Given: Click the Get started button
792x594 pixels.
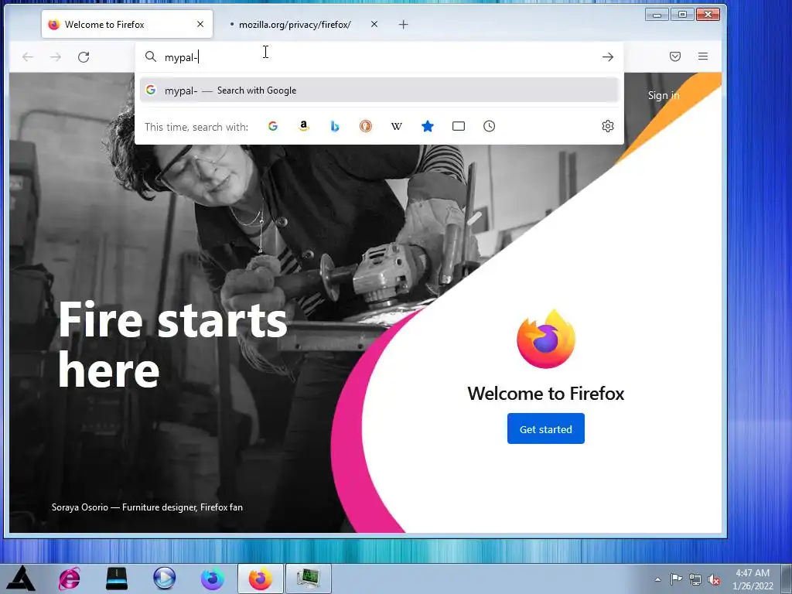Looking at the screenshot, I should click(545, 428).
